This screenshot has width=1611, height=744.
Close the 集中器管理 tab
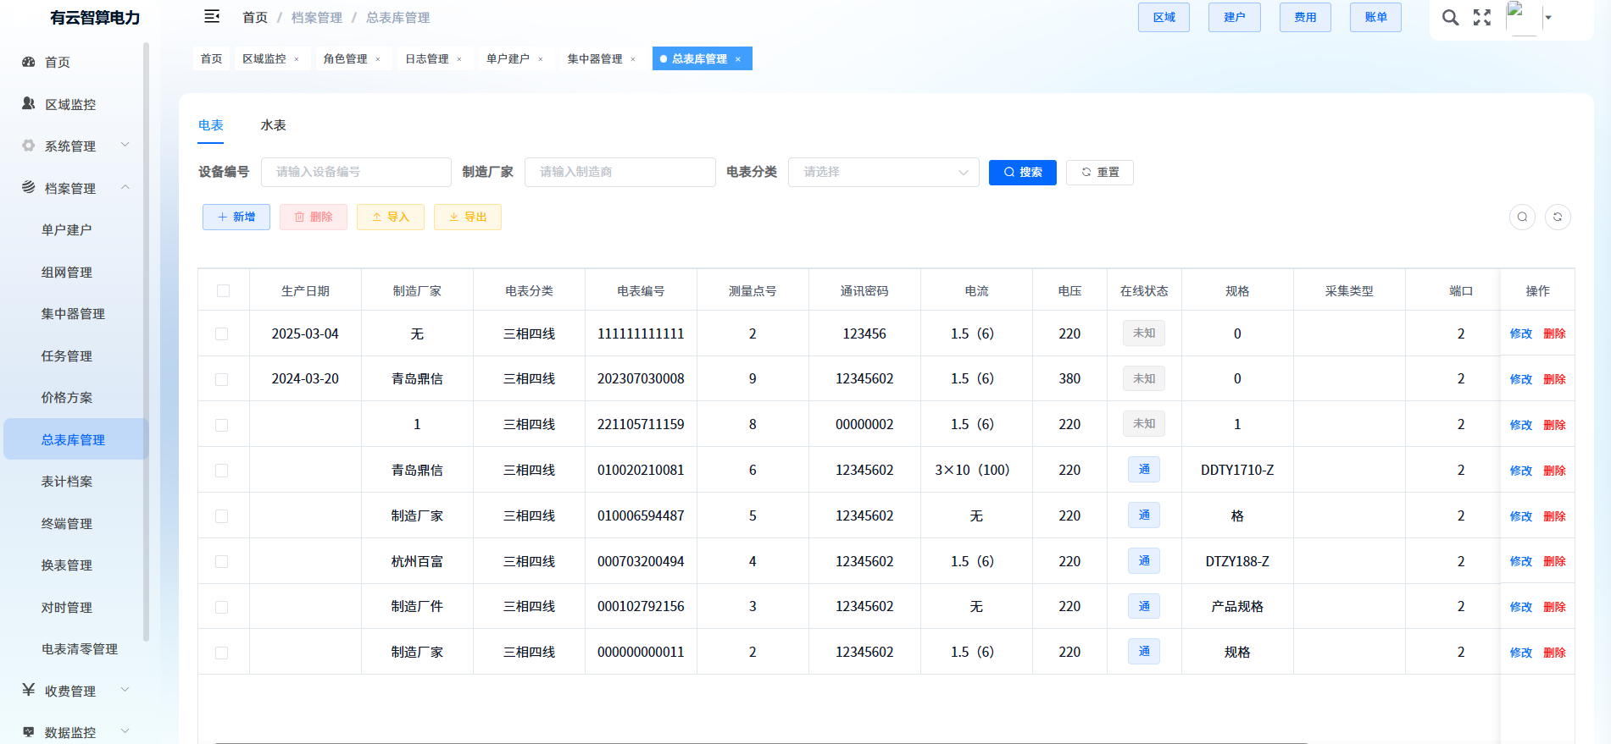[633, 59]
